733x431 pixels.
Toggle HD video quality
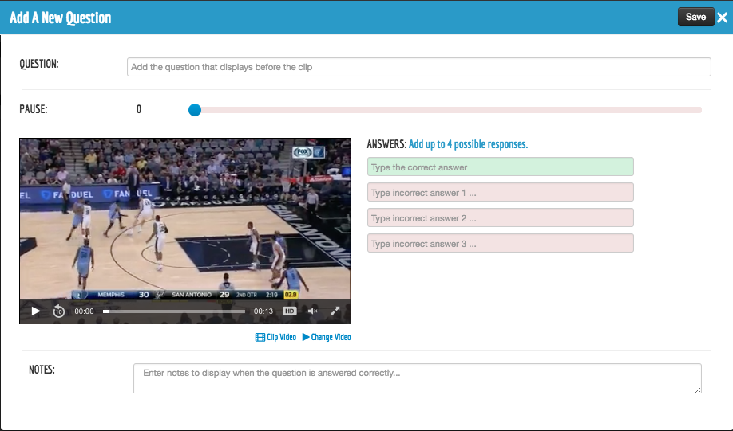290,311
